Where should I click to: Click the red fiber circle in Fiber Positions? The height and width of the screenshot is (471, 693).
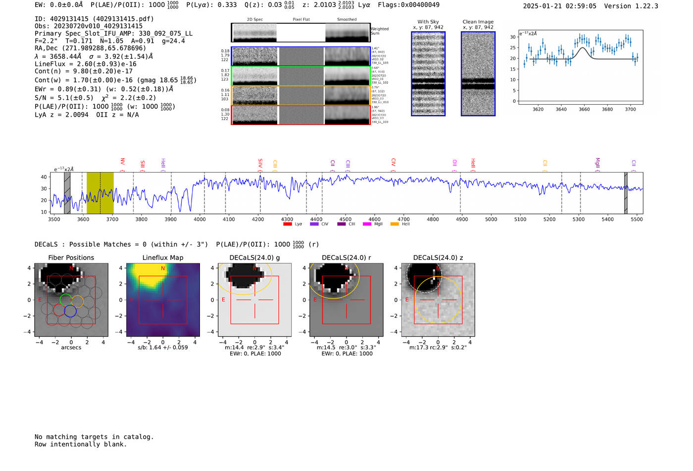[59, 310]
